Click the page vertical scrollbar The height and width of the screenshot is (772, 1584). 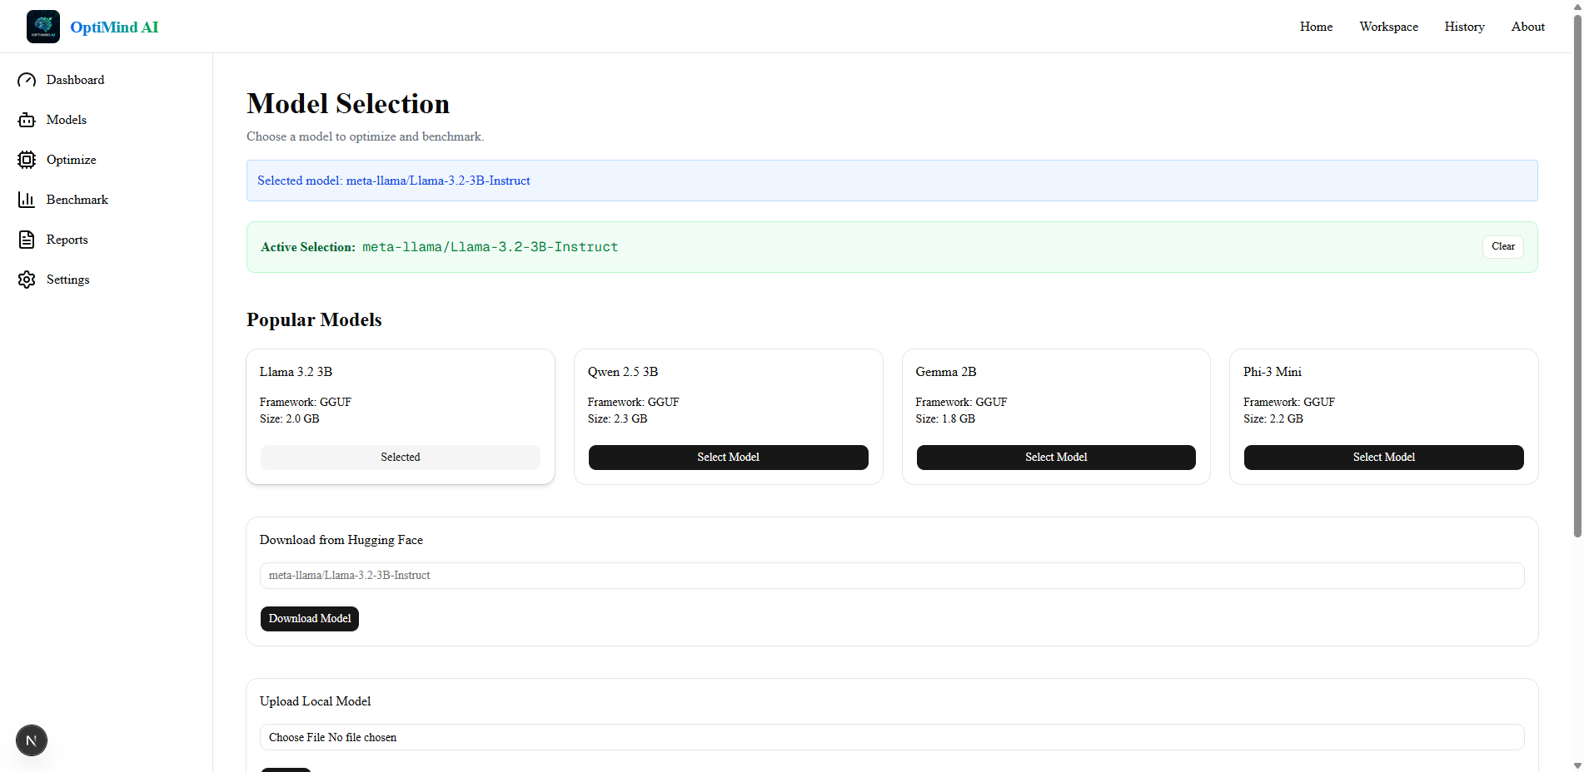coord(1577,275)
